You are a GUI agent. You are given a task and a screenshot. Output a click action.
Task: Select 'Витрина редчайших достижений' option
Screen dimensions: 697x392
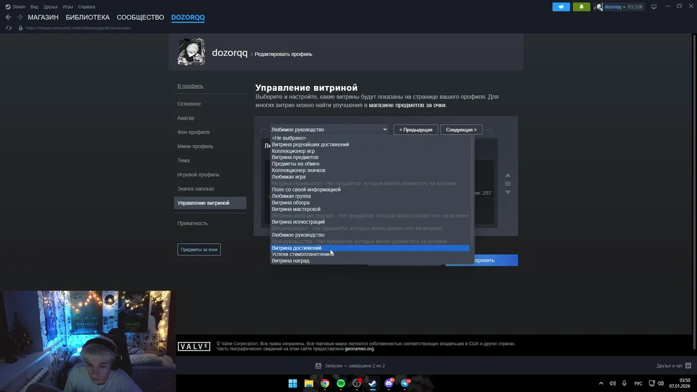[371, 144]
